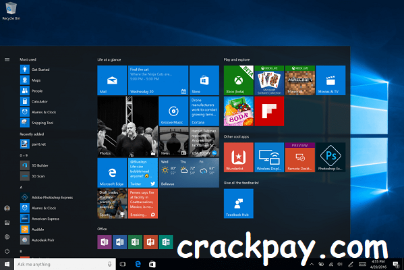Open the Wunderlist tile
Screen dimensions: 404x270
point(239,157)
